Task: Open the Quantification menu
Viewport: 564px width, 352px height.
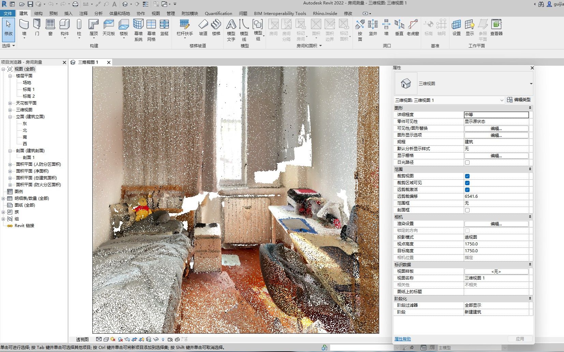Action: click(x=218, y=13)
